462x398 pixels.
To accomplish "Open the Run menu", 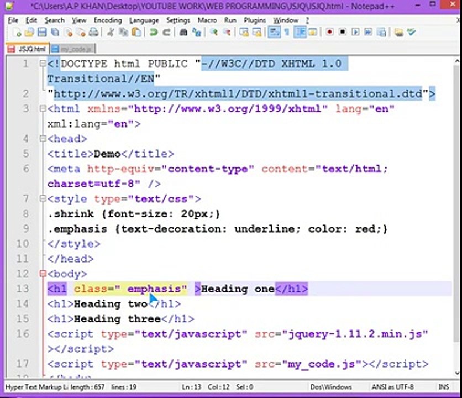I will click(x=230, y=20).
